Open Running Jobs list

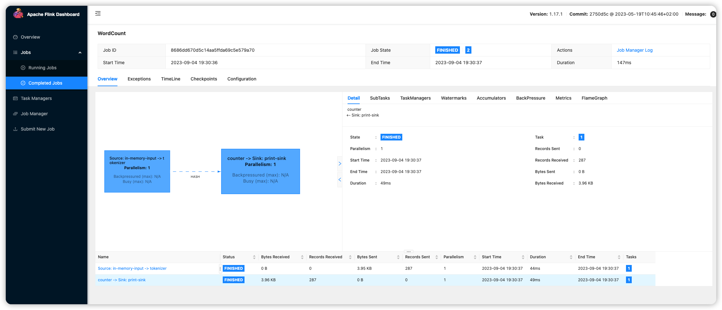(42, 68)
